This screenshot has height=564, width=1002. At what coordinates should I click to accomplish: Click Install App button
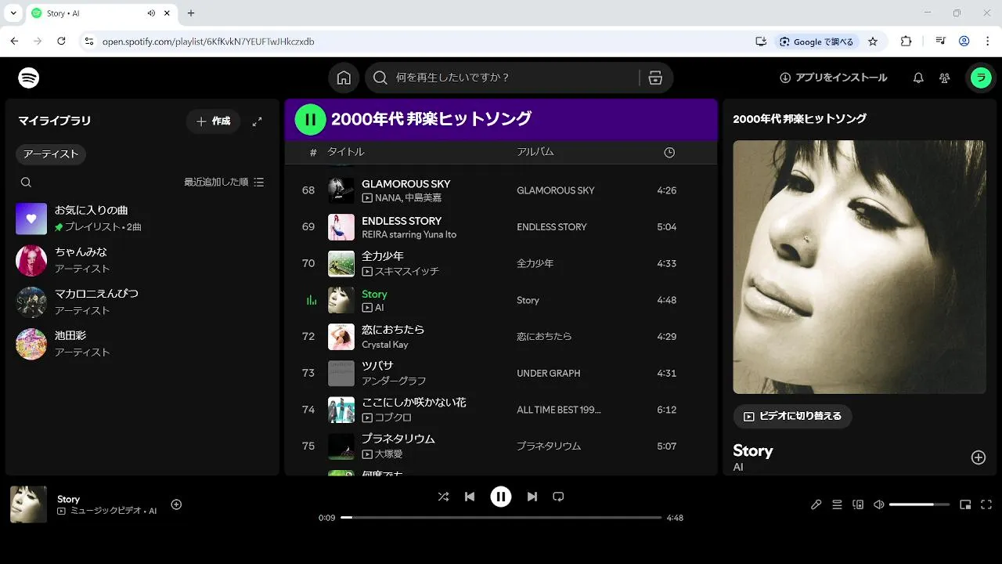click(833, 78)
